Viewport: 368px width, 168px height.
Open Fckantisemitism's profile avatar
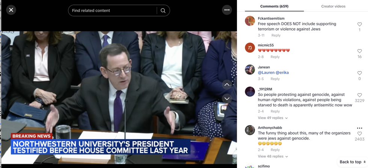tap(250, 21)
